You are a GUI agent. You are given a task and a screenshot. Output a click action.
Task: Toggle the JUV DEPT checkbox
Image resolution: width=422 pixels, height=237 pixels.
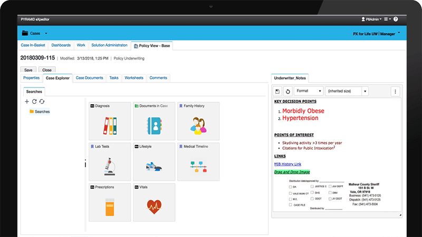(x=330, y=186)
